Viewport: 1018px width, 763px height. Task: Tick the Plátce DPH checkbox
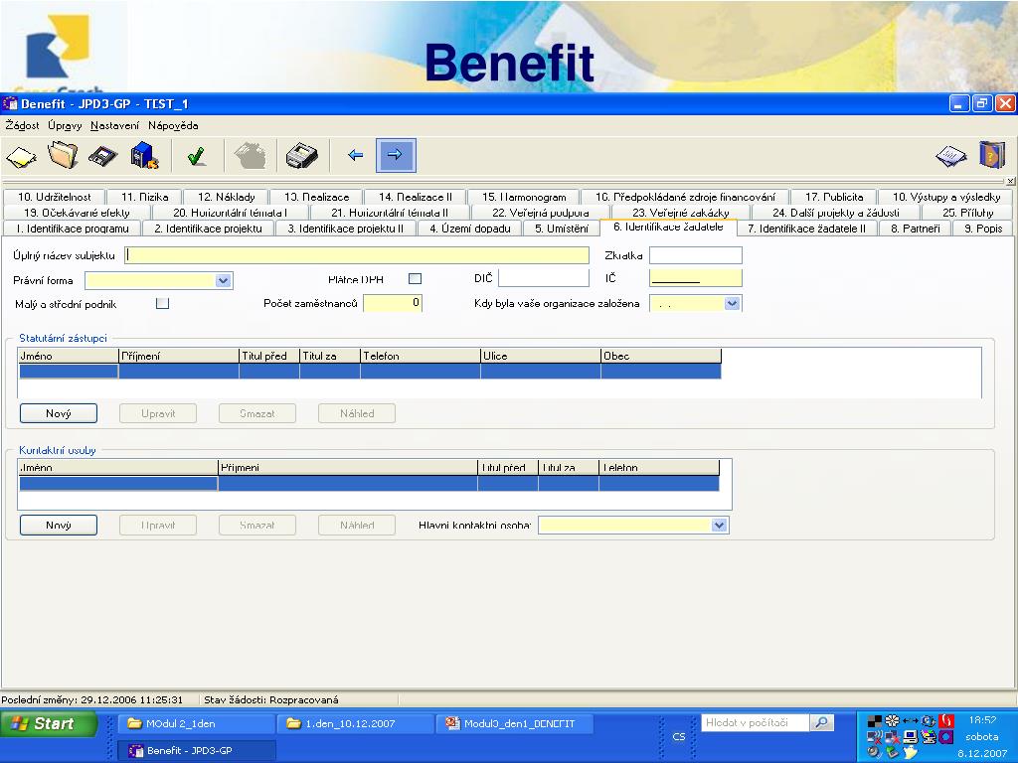(415, 279)
